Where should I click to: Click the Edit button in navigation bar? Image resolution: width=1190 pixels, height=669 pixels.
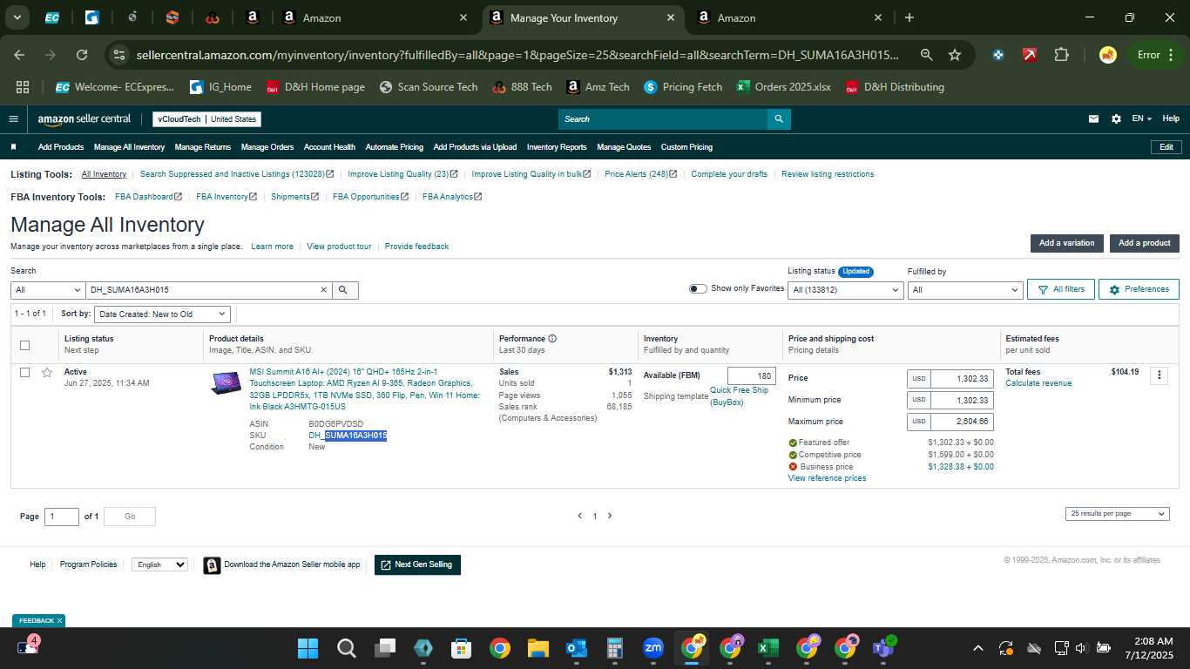point(1166,147)
